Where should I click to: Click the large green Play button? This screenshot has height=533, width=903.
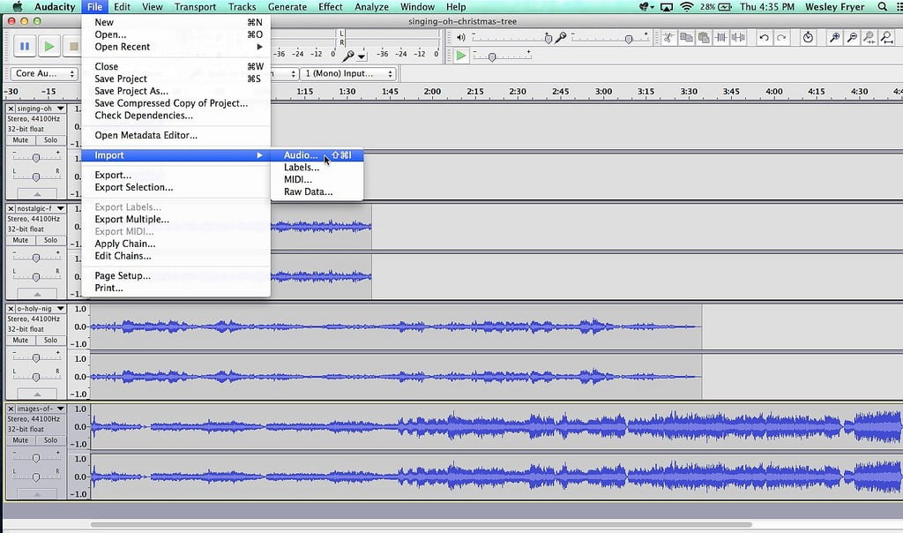[x=49, y=46]
